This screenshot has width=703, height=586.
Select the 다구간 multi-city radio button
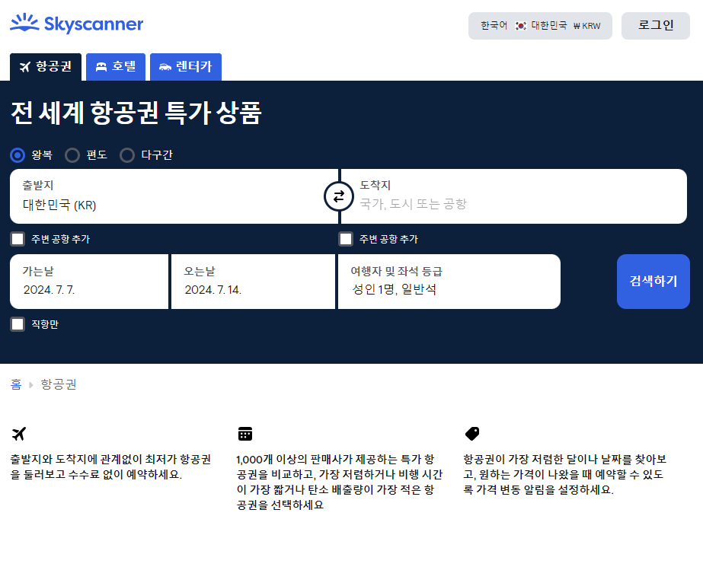(127, 155)
